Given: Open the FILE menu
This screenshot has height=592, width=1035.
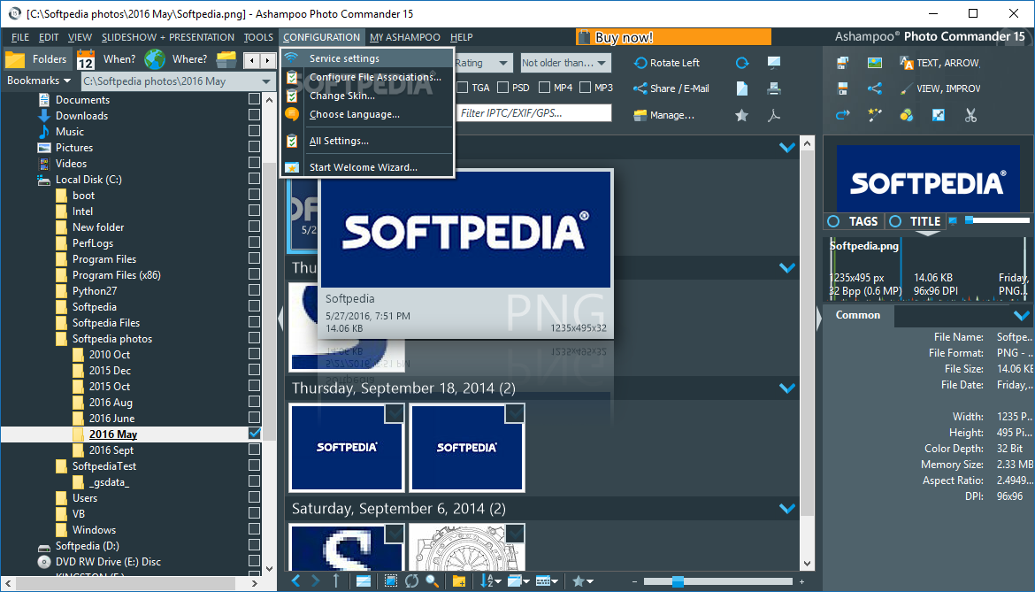Looking at the screenshot, I should [20, 37].
